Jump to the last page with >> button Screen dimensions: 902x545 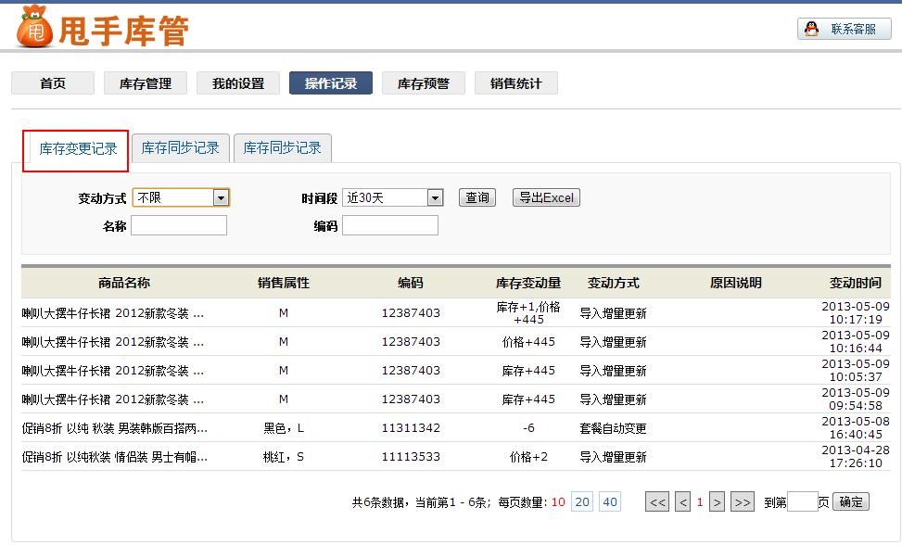(x=742, y=501)
